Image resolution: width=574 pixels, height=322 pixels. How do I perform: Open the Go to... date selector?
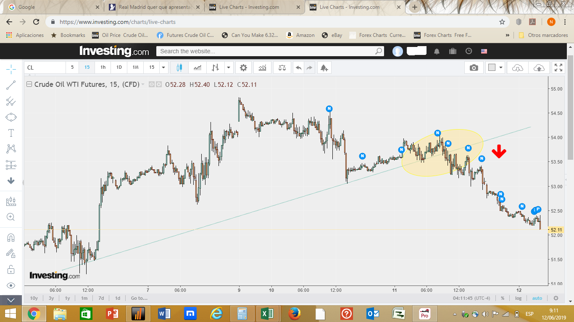point(139,298)
